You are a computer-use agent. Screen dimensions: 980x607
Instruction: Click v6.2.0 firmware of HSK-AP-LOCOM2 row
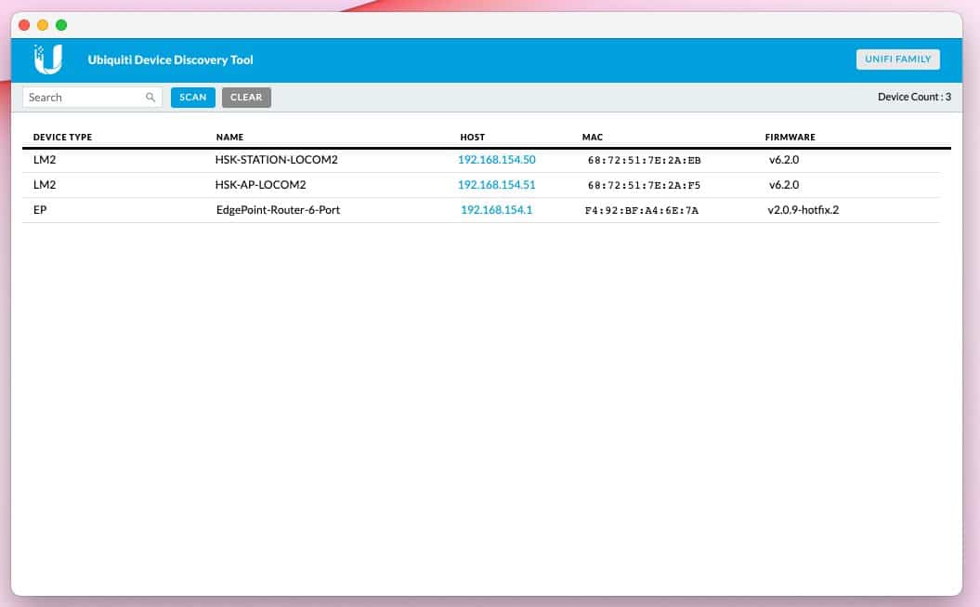coord(784,185)
